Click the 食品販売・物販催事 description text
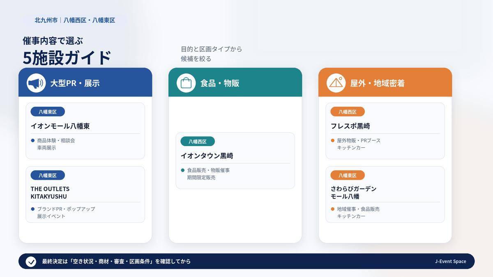 [x=208, y=170]
